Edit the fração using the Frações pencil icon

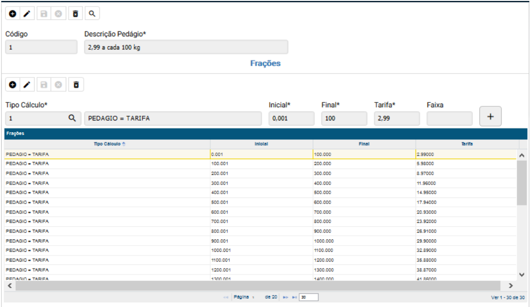(27, 85)
